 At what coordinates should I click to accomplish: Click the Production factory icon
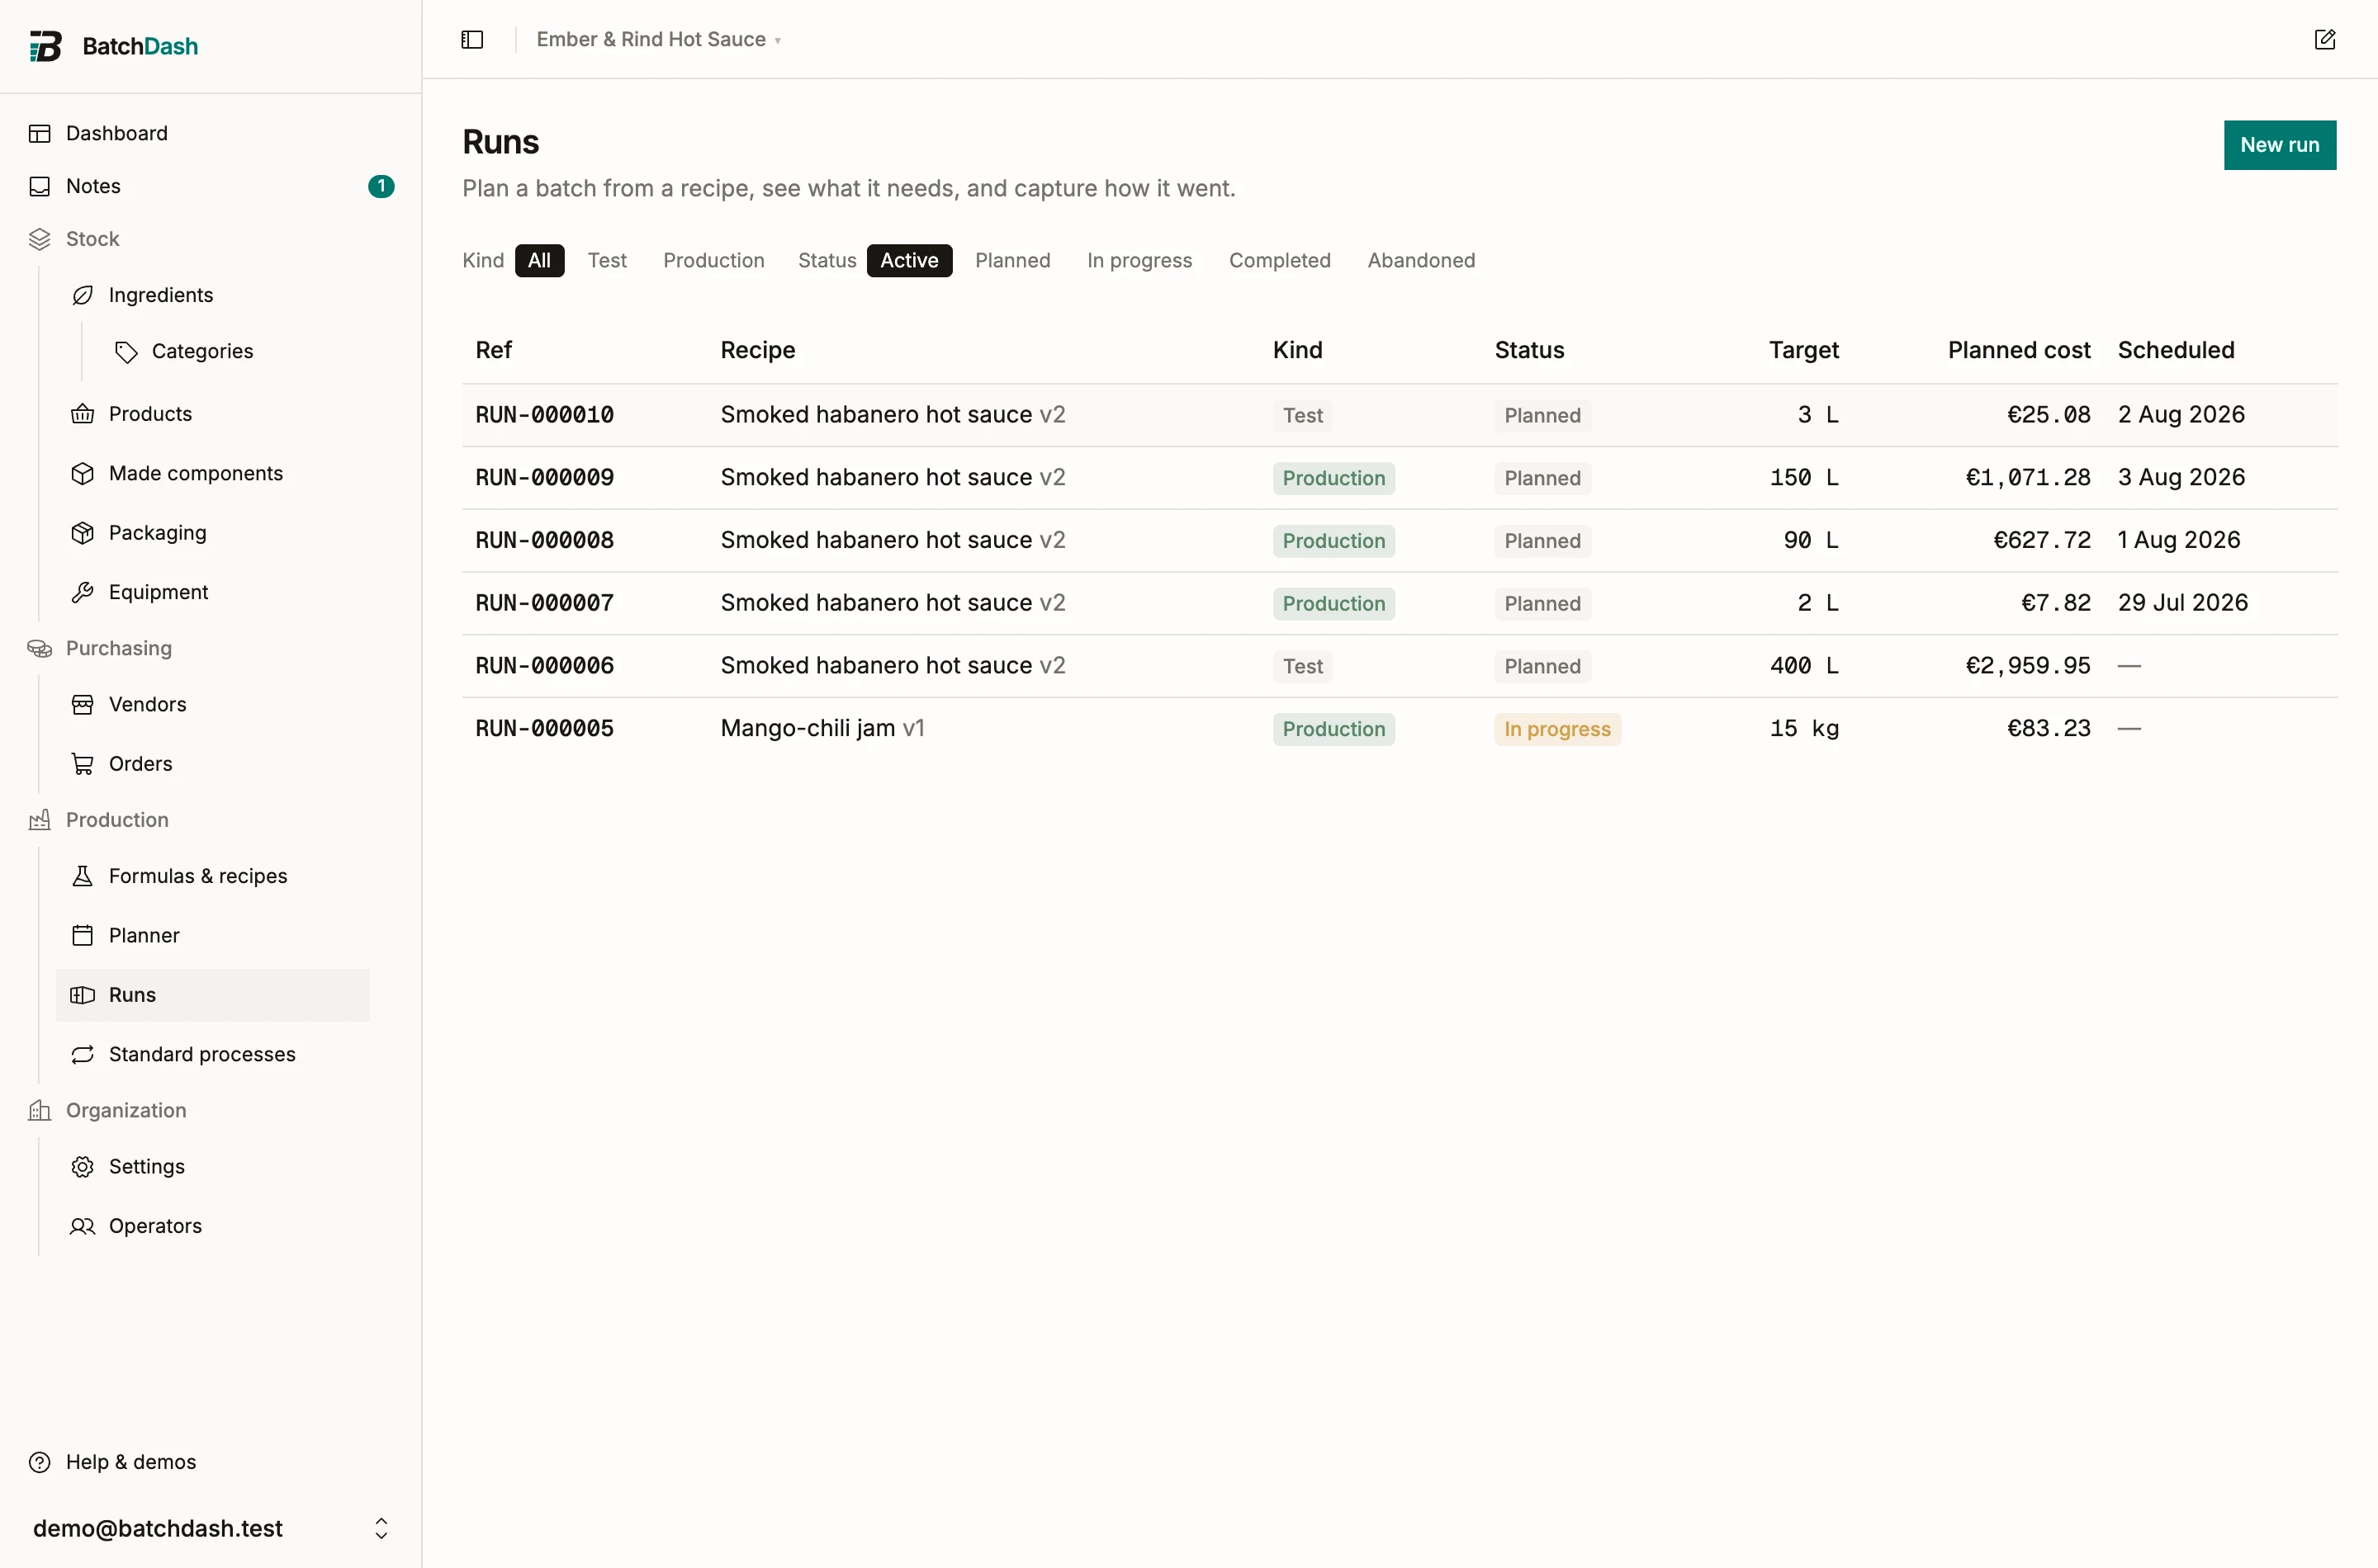[40, 820]
